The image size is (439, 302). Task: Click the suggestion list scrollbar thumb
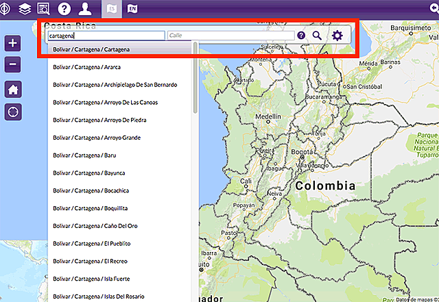195,77
